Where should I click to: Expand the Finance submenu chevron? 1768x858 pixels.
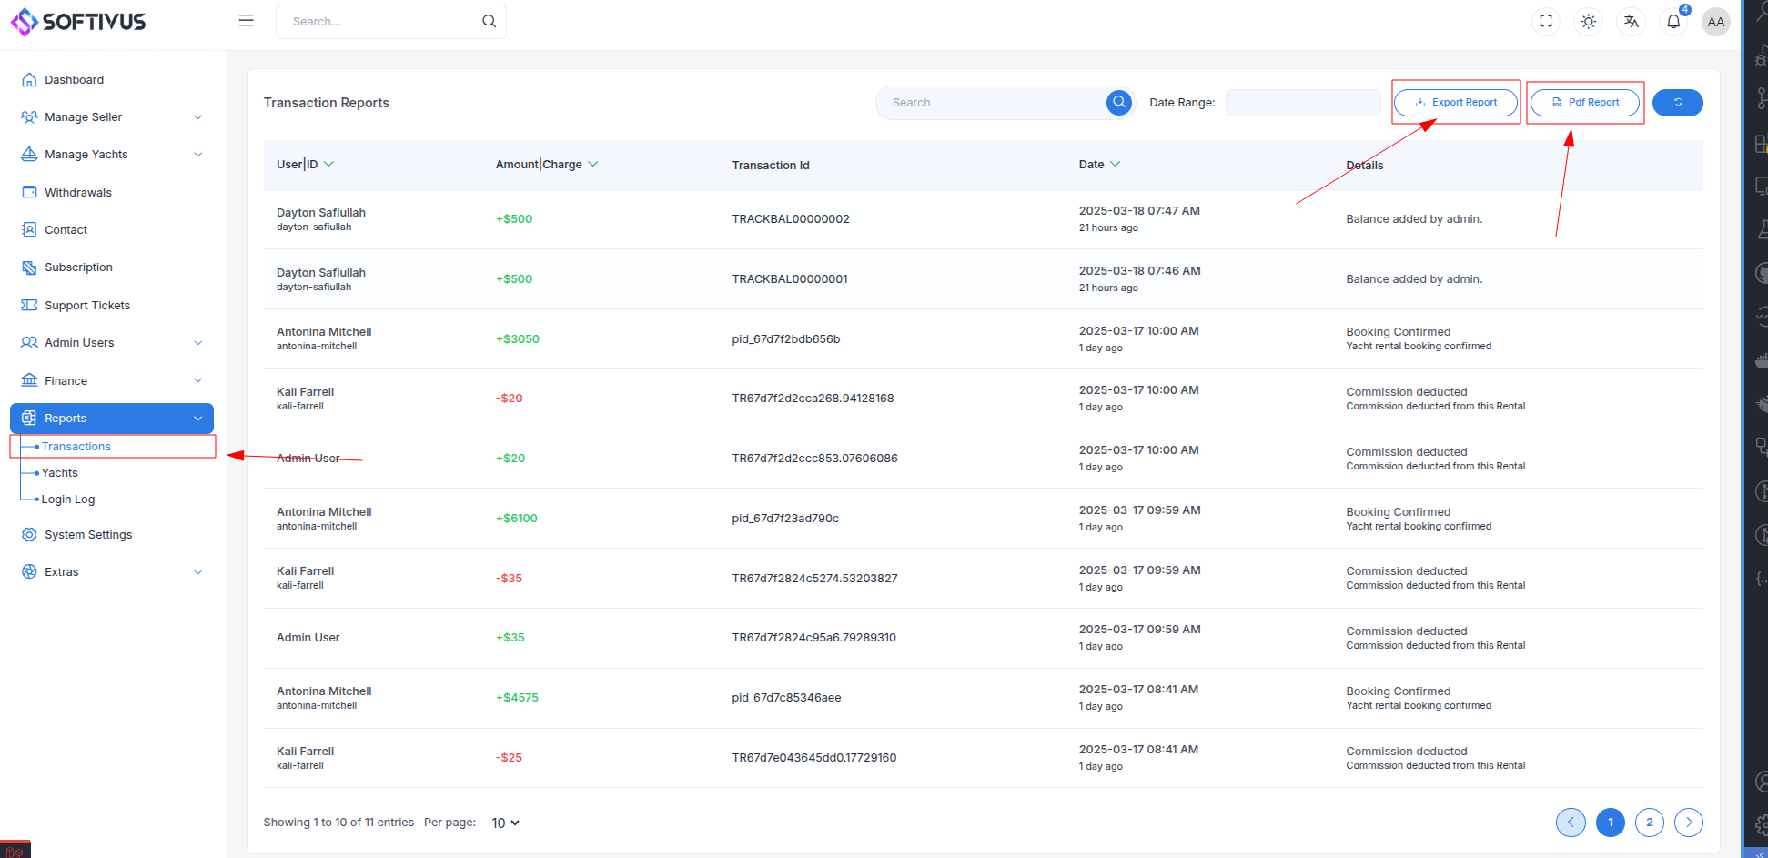[x=197, y=380]
